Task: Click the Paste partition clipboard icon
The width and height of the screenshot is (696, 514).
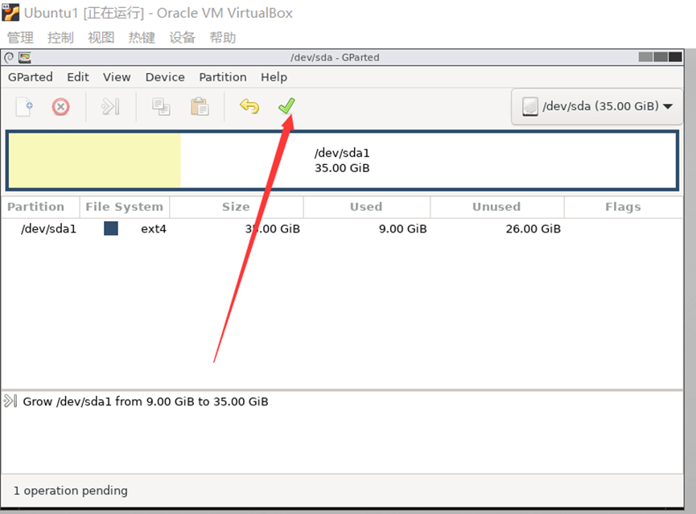Action: 200,106
